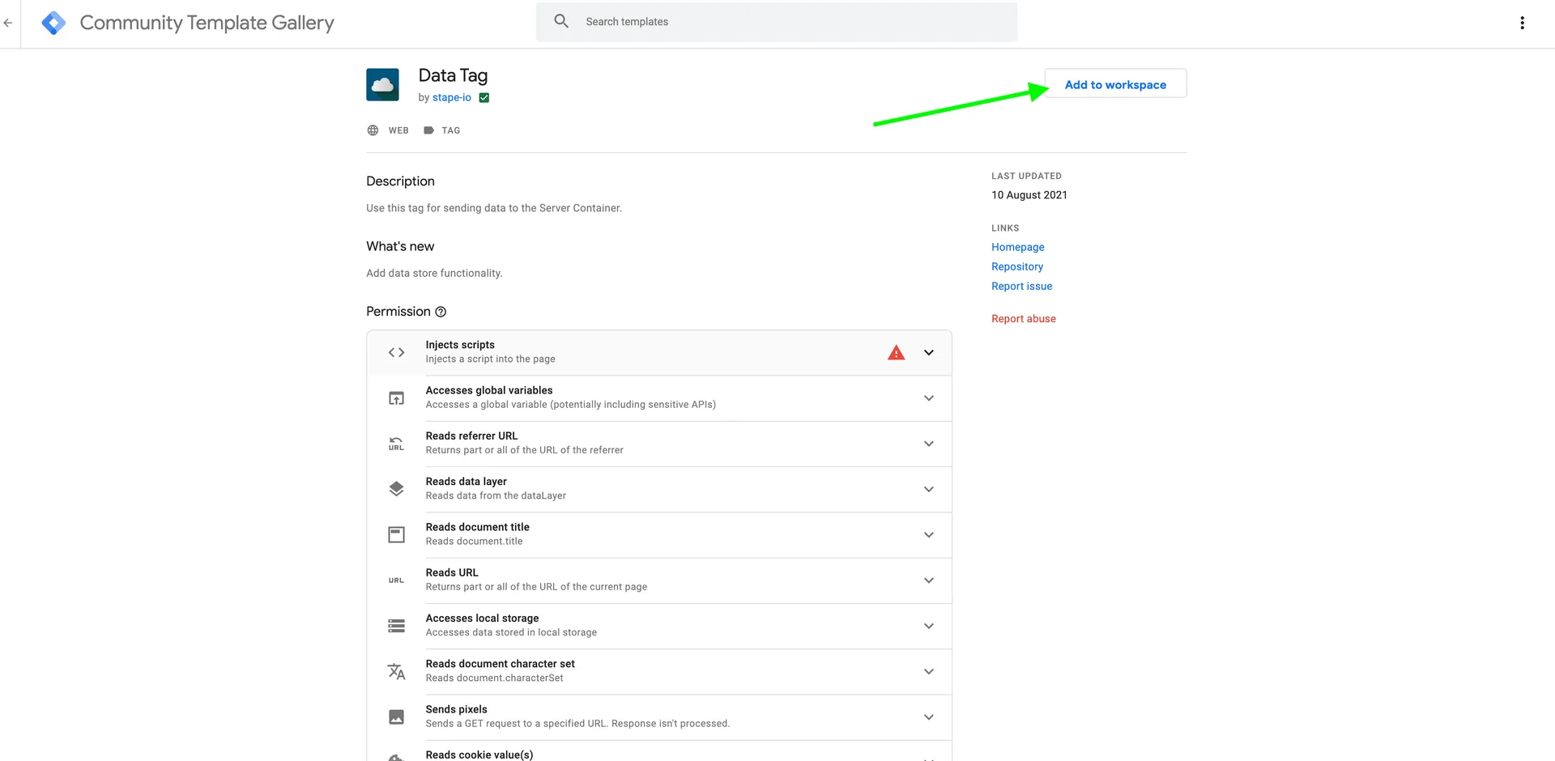The image size is (1555, 761).
Task: Click the Tag Manager logo icon
Action: (x=53, y=23)
